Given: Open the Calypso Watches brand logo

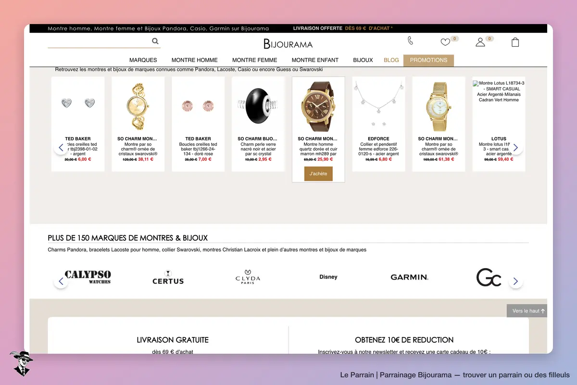Looking at the screenshot, I should coord(88,277).
